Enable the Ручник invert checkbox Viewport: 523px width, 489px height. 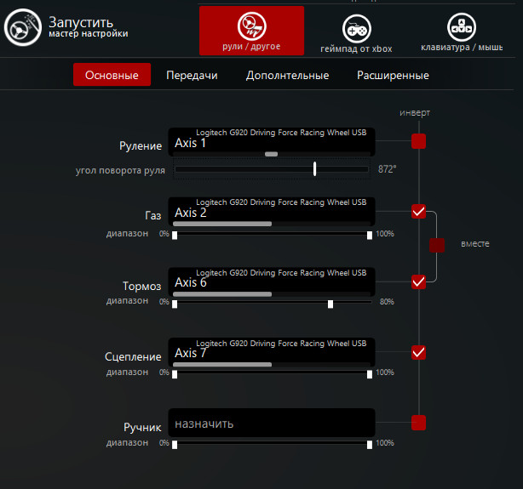(x=418, y=422)
